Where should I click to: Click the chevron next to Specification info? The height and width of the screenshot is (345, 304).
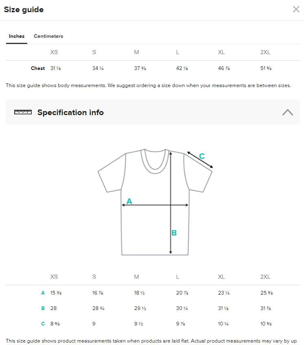point(288,112)
